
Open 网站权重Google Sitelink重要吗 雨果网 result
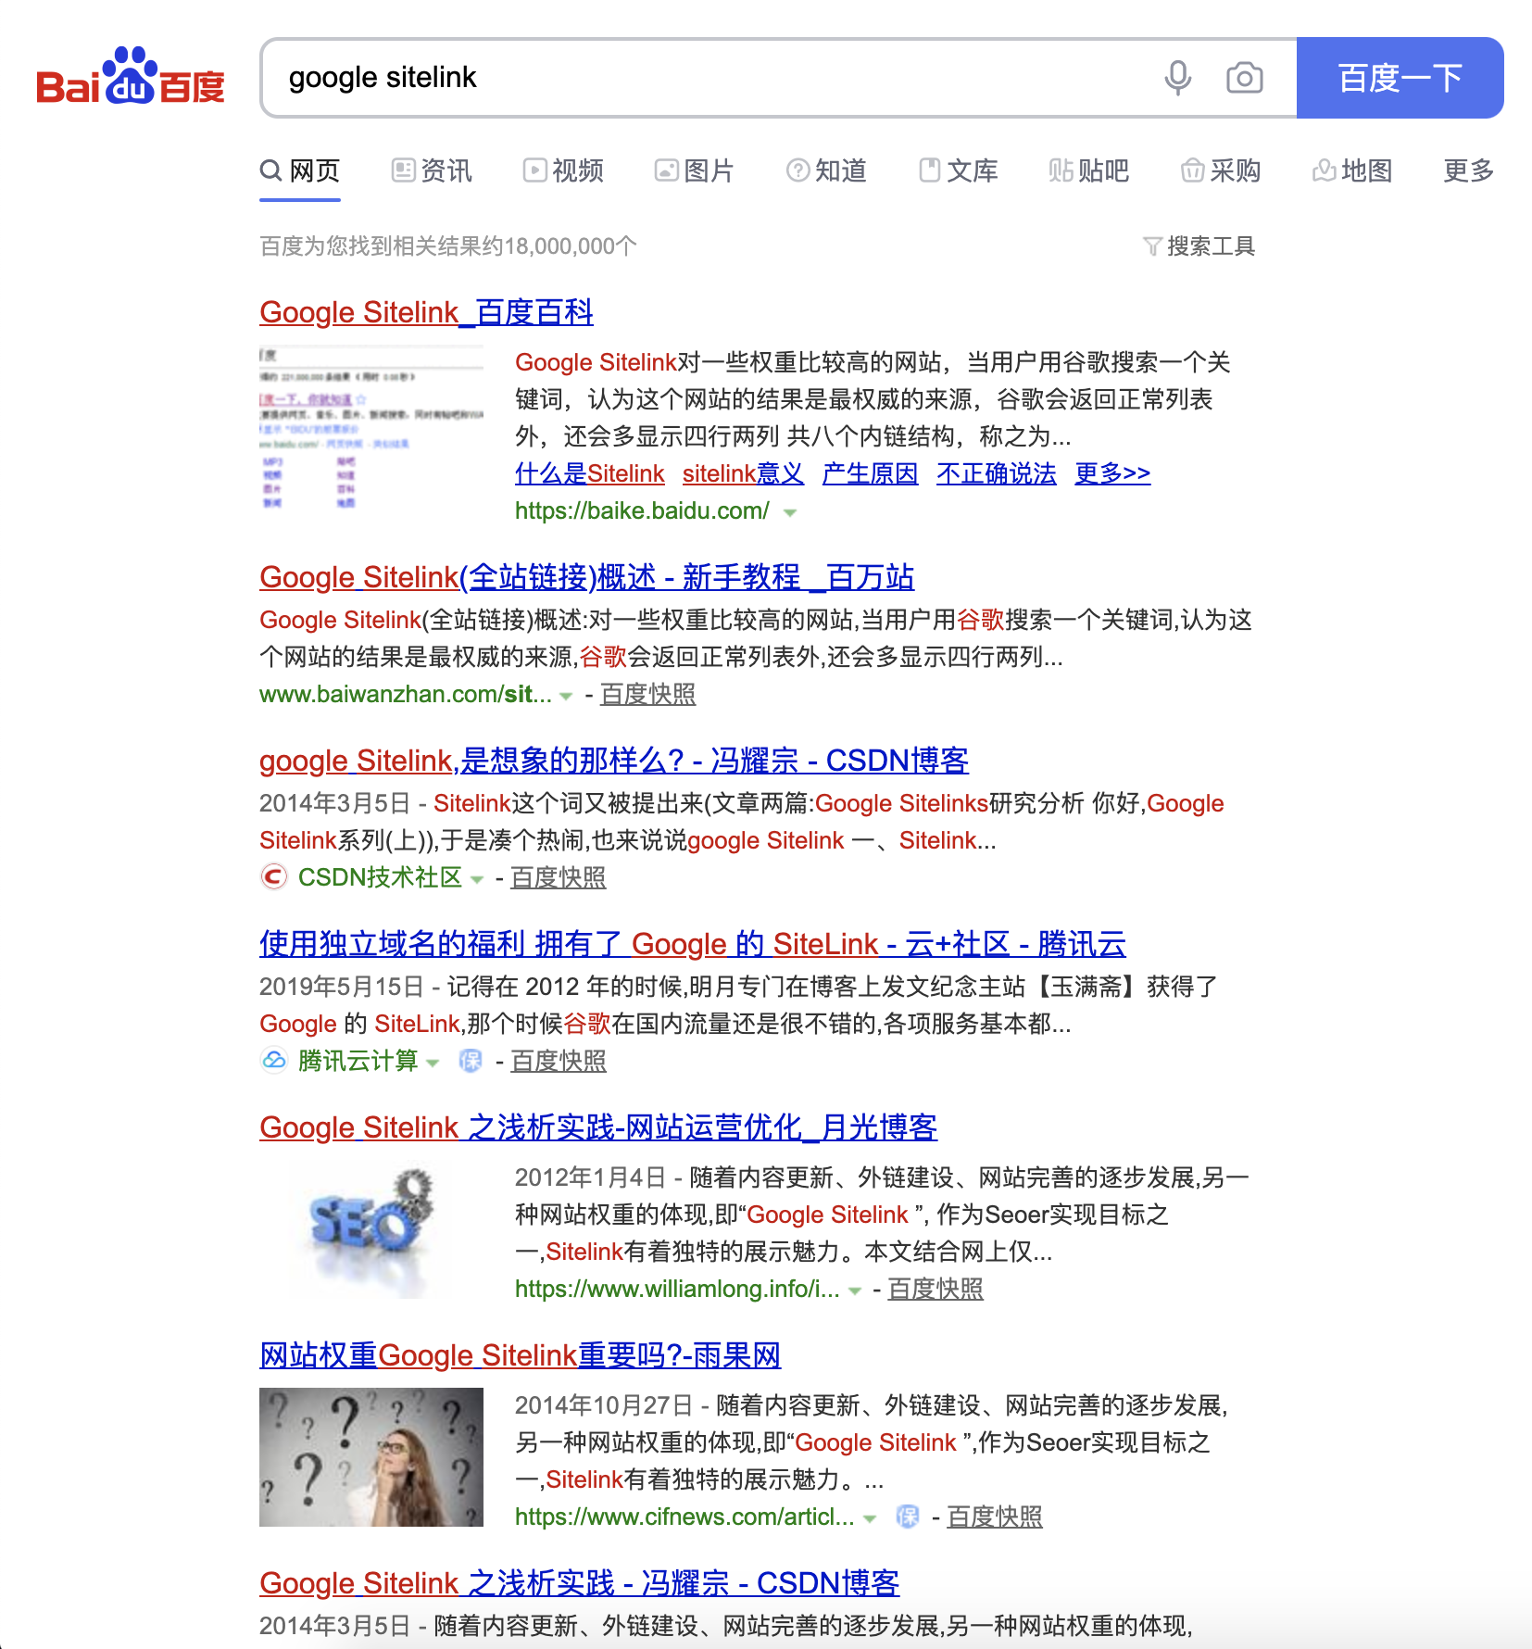521,1355
